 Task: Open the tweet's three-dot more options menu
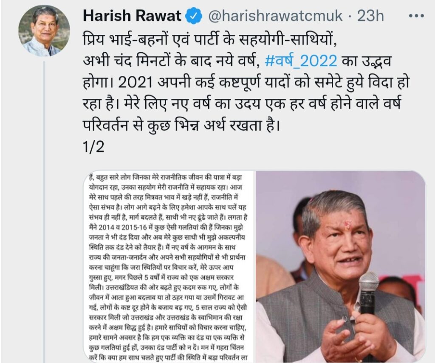tap(416, 16)
